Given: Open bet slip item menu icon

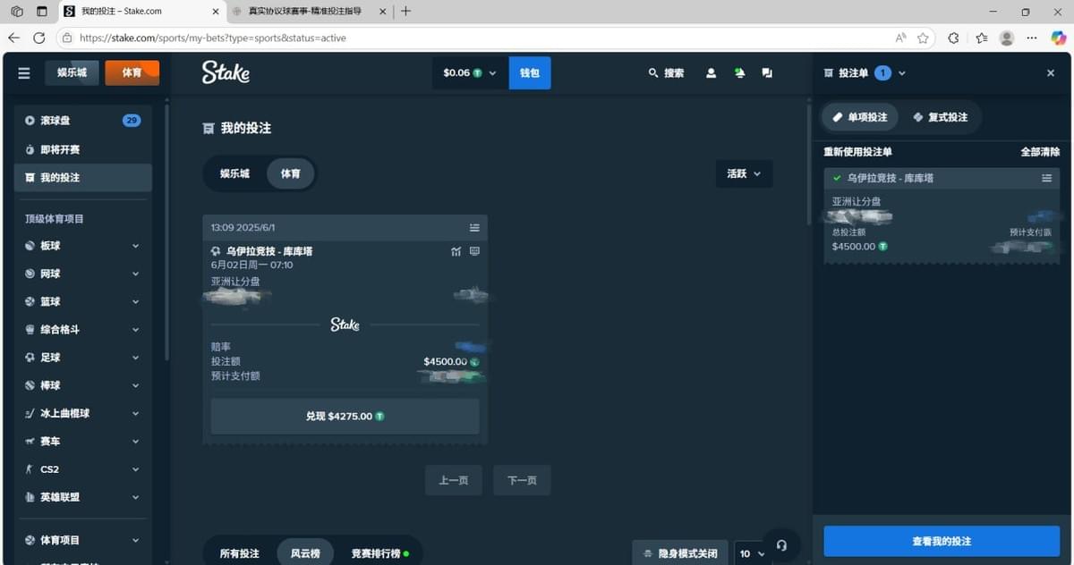Looking at the screenshot, I should point(1046,178).
